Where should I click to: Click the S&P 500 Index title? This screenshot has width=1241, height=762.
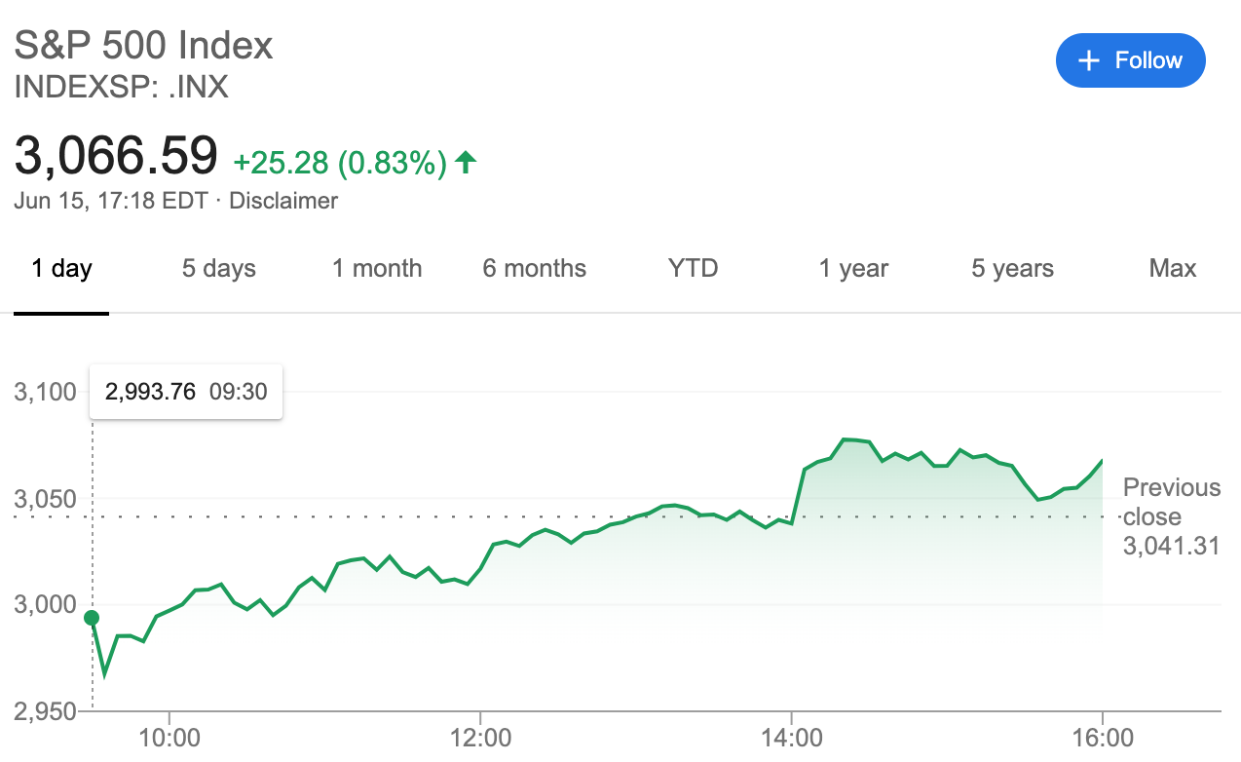[x=143, y=46]
